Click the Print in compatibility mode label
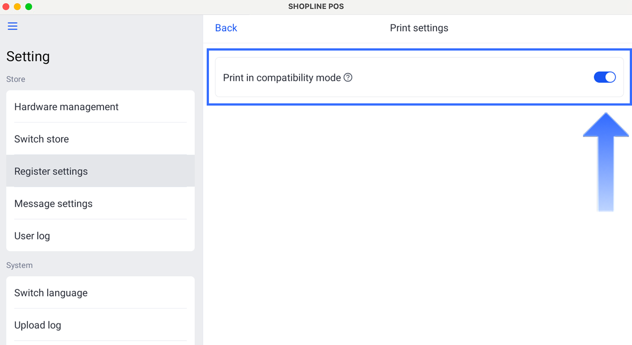Screen dimensions: 632x345 (282, 78)
